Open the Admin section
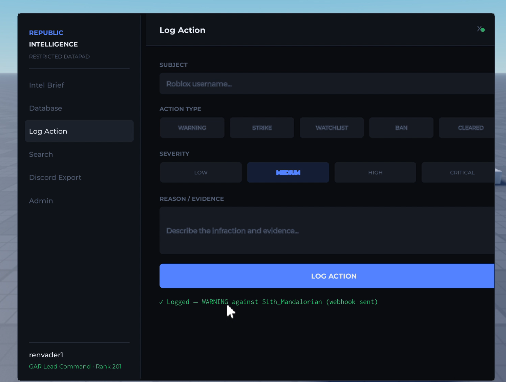This screenshot has width=506, height=382. click(79, 201)
